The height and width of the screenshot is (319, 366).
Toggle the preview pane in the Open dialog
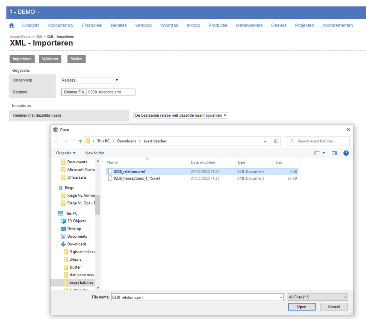(334, 153)
